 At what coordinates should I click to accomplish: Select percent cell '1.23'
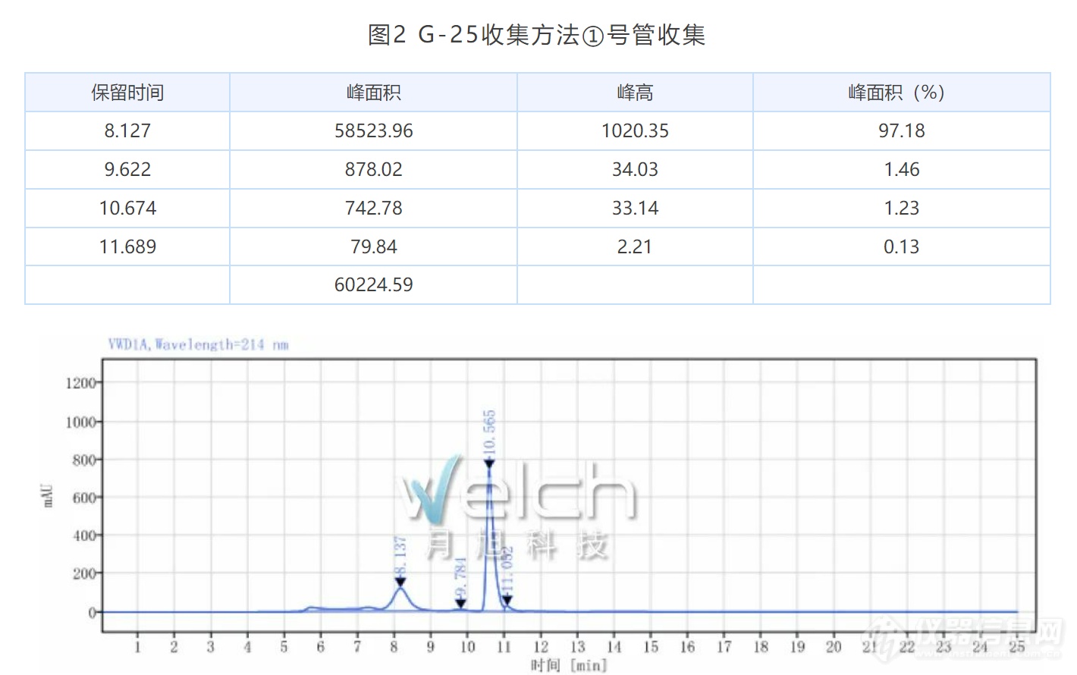[901, 209]
